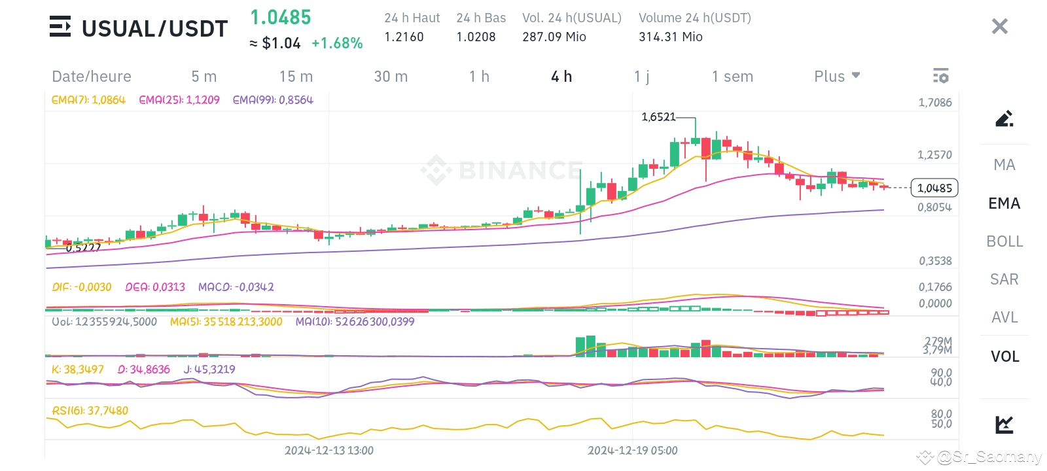Click the current price tag 1,0485
The image size is (1047, 471).
[934, 188]
